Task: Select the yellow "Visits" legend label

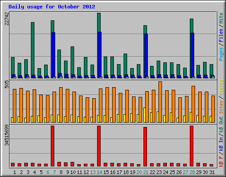Action: click(x=221, y=88)
